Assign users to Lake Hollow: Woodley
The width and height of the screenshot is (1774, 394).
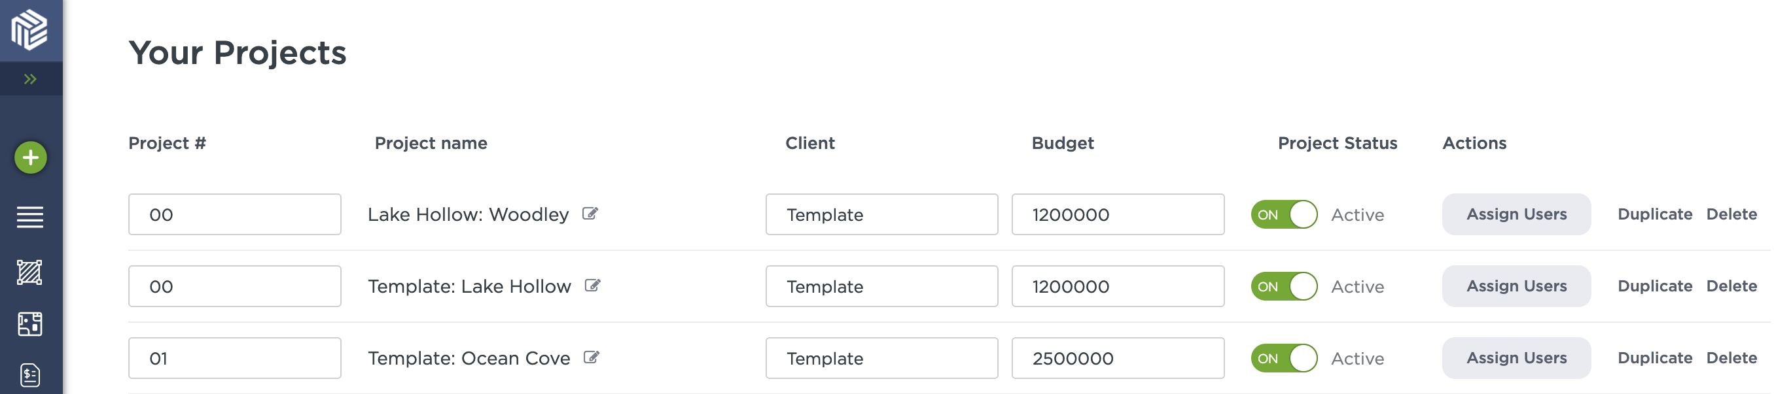[x=1516, y=214]
